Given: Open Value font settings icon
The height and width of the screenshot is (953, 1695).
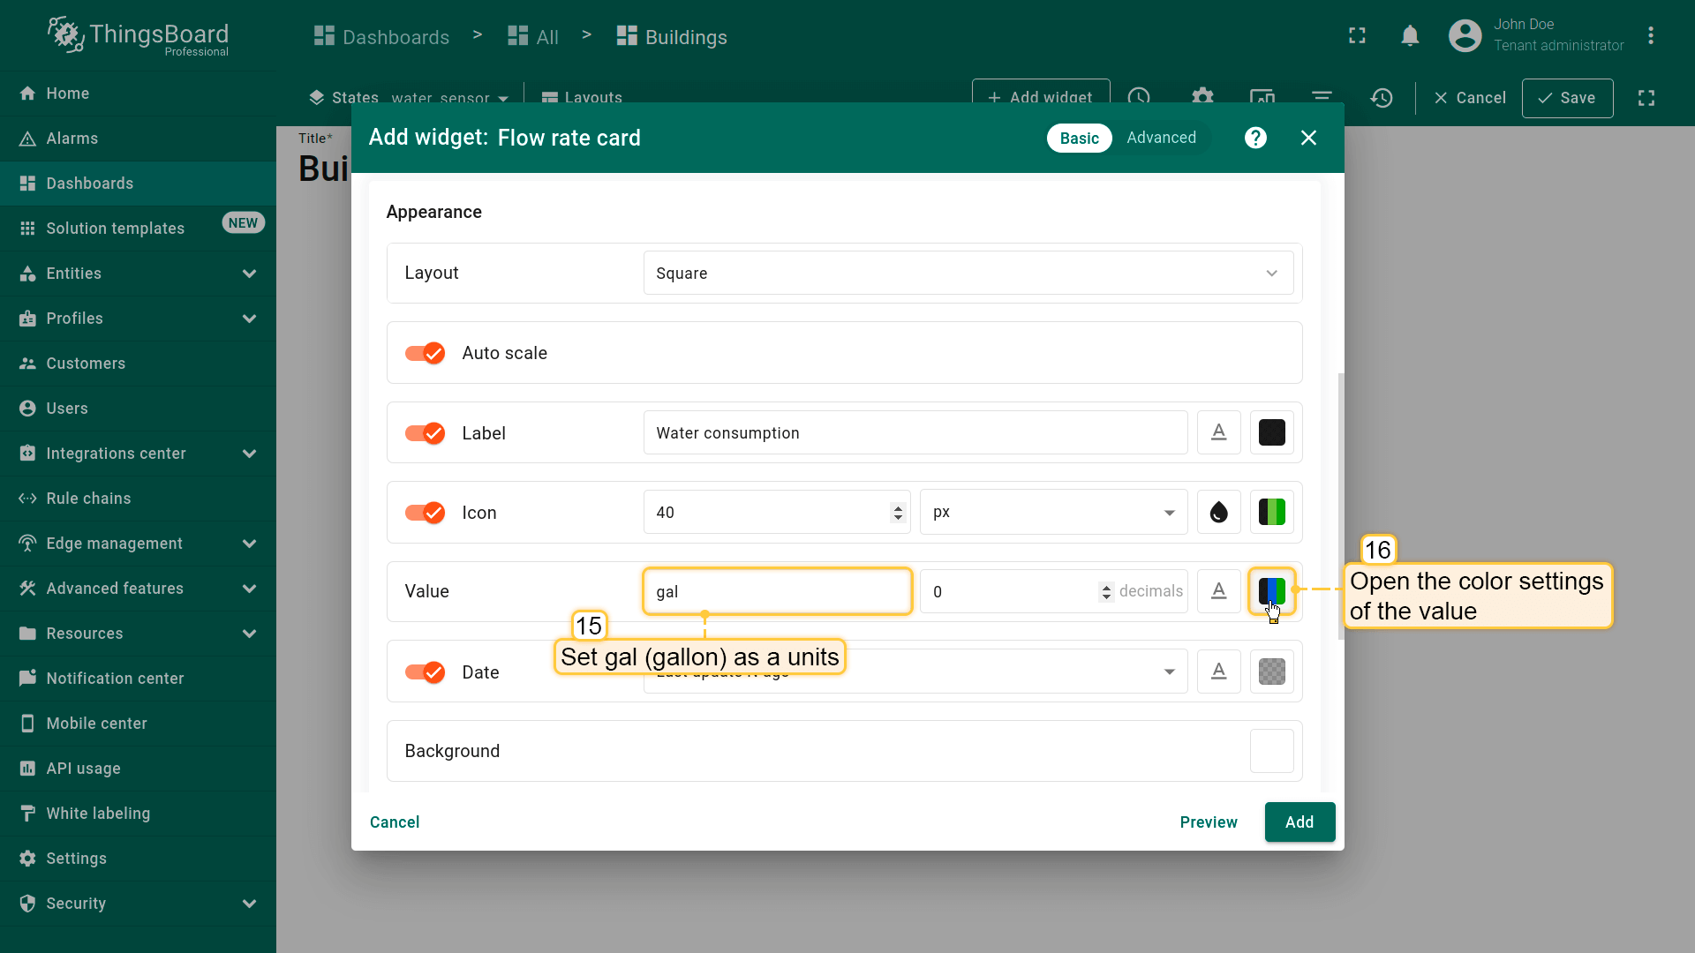Looking at the screenshot, I should tap(1218, 591).
